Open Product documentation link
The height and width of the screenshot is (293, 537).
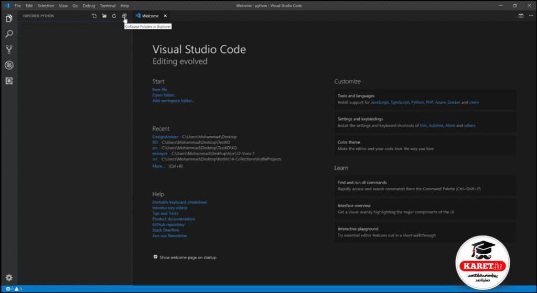click(174, 219)
